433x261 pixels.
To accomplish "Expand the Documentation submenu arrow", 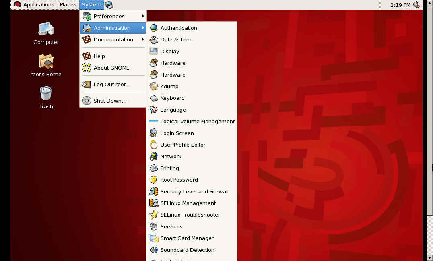I will click(x=143, y=39).
